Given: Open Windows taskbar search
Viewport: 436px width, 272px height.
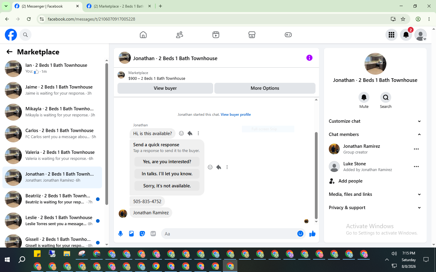Looking at the screenshot, I should (22, 260).
